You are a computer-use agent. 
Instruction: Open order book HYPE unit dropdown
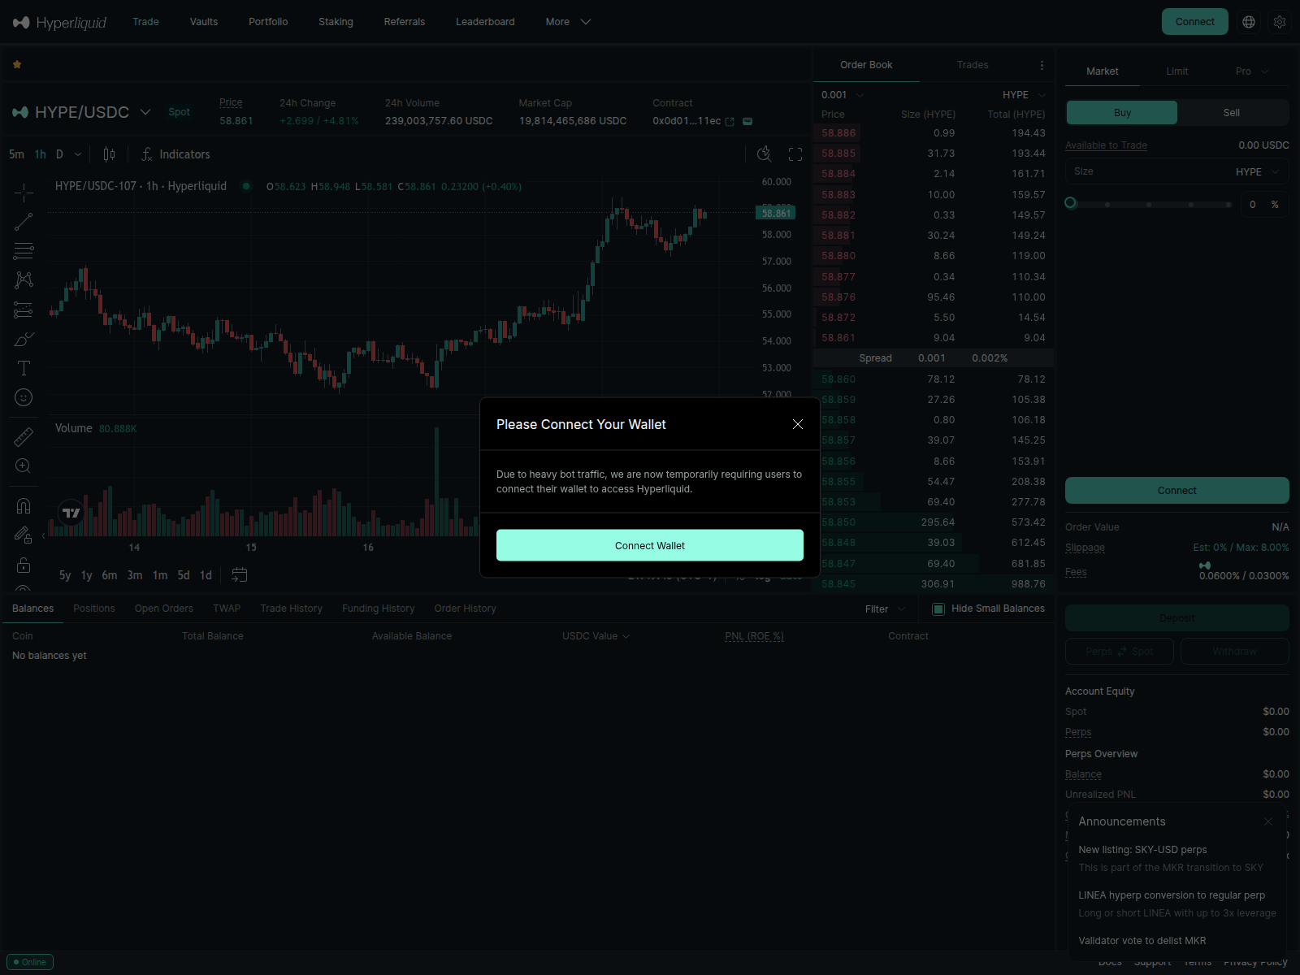[x=1024, y=95]
